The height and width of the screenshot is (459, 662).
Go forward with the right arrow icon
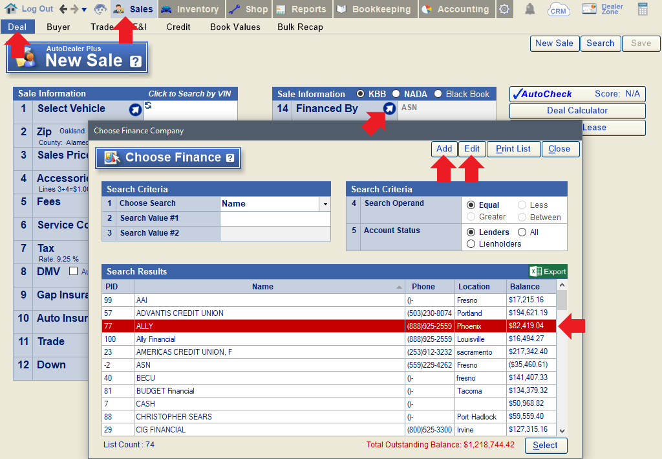pyautogui.click(x=74, y=9)
